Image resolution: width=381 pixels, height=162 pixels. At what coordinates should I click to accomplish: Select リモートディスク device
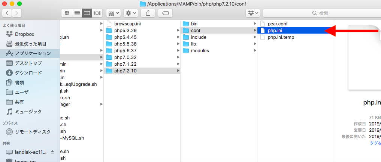(30, 132)
